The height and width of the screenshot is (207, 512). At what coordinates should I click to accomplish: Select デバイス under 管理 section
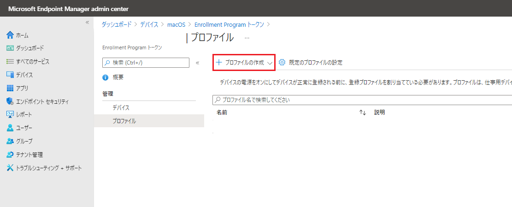(121, 108)
